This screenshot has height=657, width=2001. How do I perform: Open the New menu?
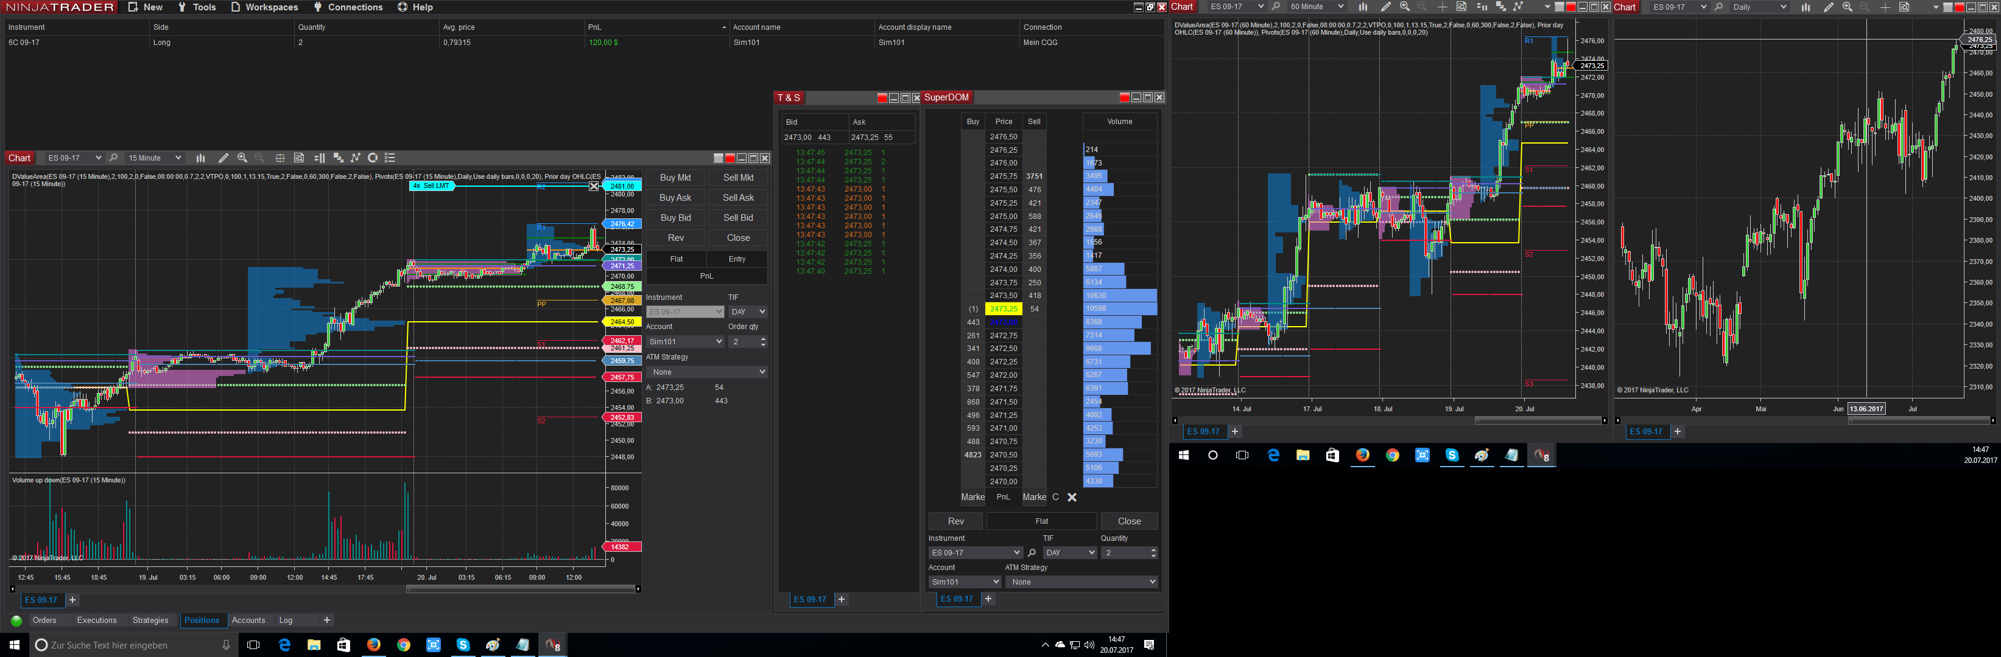point(146,7)
